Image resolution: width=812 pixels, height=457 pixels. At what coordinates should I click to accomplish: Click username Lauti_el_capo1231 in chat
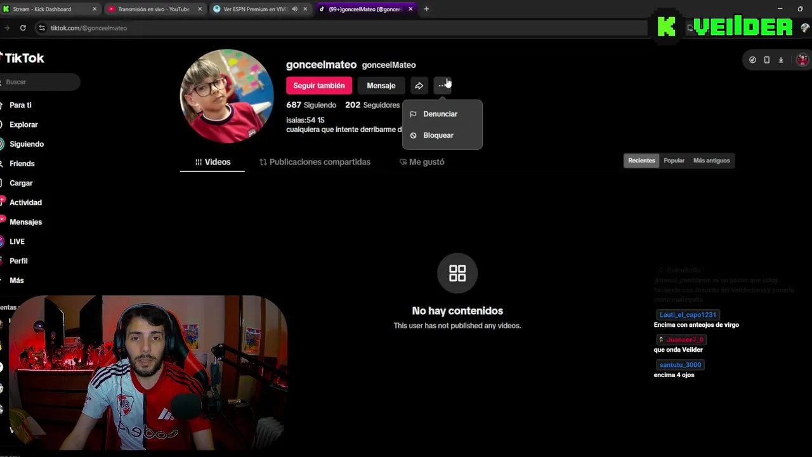point(688,315)
